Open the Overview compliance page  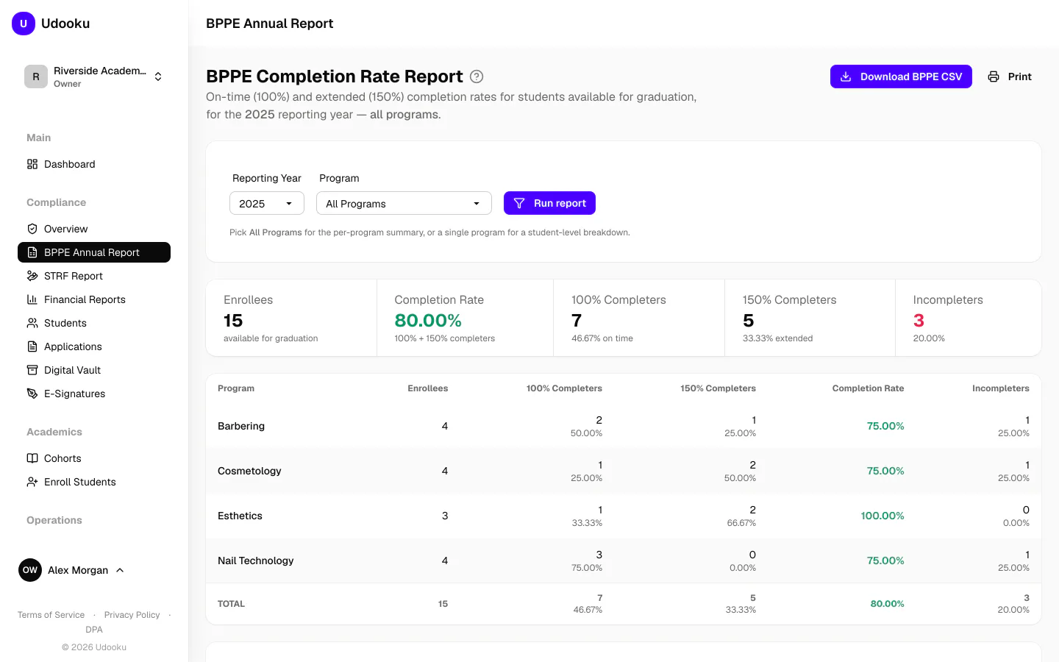click(x=94, y=229)
